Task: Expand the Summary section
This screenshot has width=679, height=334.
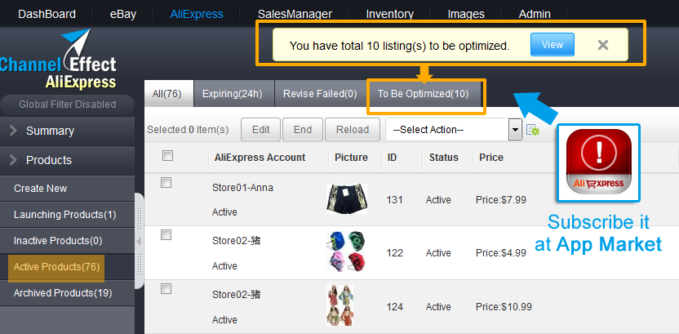Action: (x=67, y=131)
